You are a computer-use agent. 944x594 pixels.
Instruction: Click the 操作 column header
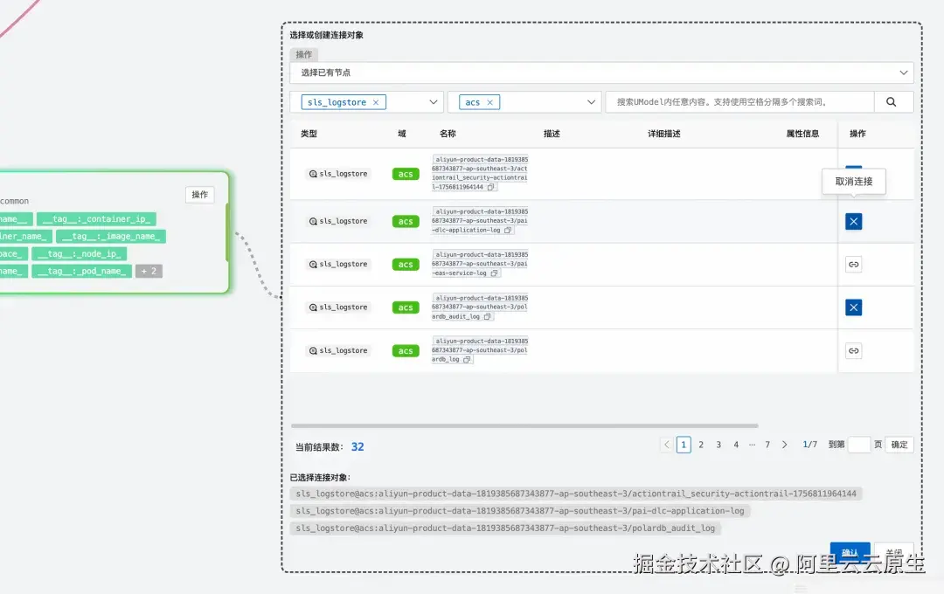point(858,134)
